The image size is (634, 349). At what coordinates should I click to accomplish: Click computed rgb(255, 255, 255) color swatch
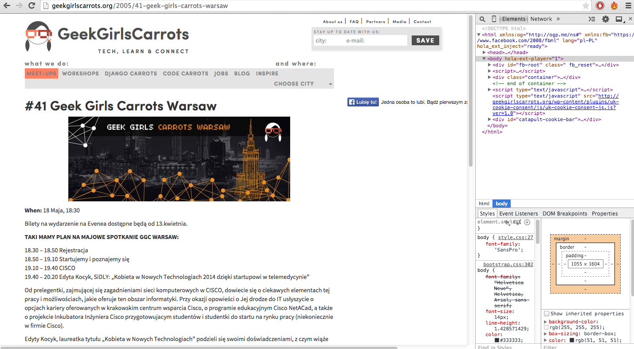[x=546, y=327]
